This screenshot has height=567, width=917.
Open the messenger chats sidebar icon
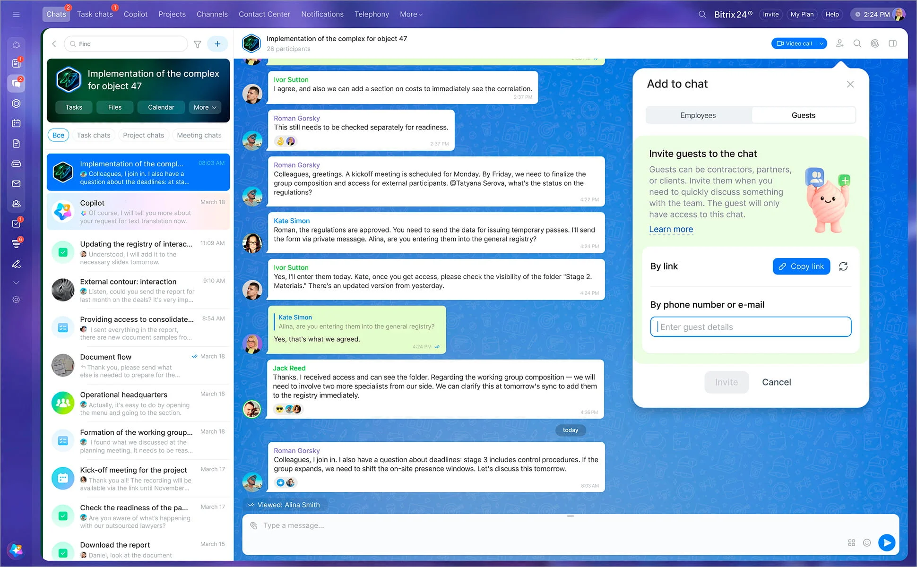[16, 84]
